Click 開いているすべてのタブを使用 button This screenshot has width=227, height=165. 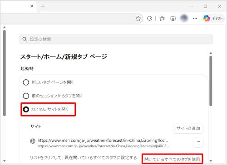[x=172, y=159]
